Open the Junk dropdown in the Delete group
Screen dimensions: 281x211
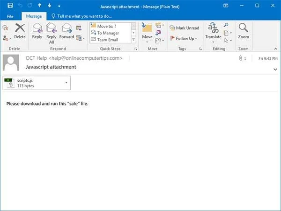[7, 38]
